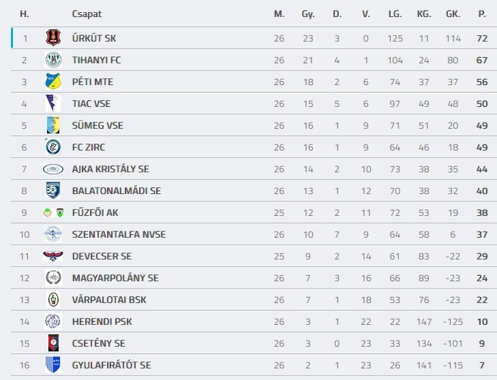Click the Tihanyi FC team logo
The height and width of the screenshot is (380, 497).
(53, 60)
